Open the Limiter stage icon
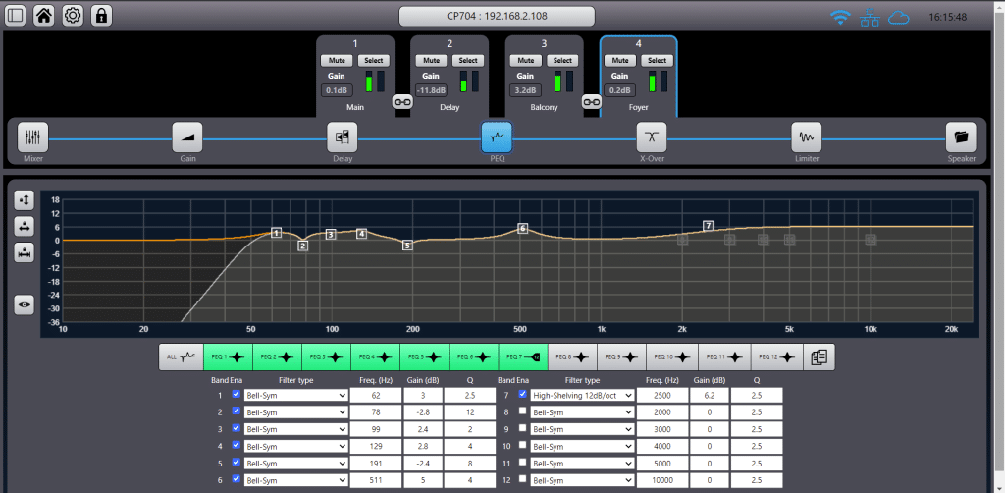The width and height of the screenshot is (1005, 493). click(807, 137)
